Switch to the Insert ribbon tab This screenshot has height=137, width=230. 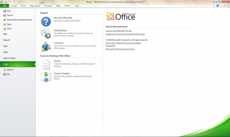pos(23,6)
